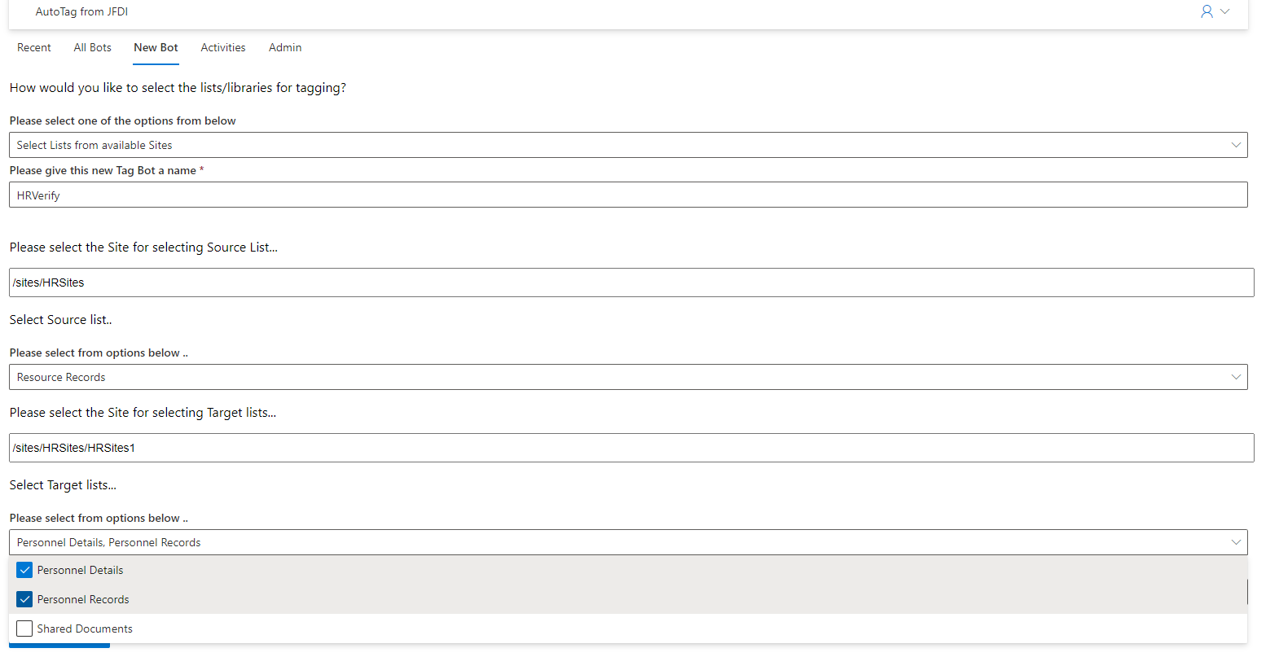
Task: Open the Select Lists from available Sites dropdown
Action: tap(628, 145)
